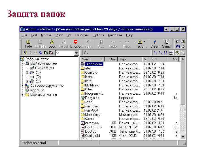204x153 pixels.
Task: Open the Favorites menu
Action: [82, 35]
